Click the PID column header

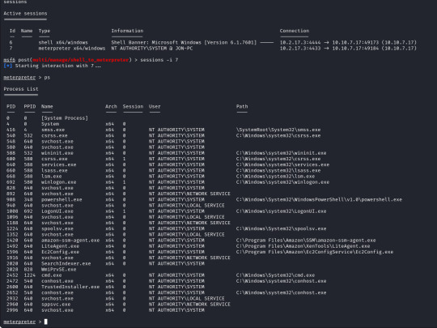pyautogui.click(x=11, y=106)
